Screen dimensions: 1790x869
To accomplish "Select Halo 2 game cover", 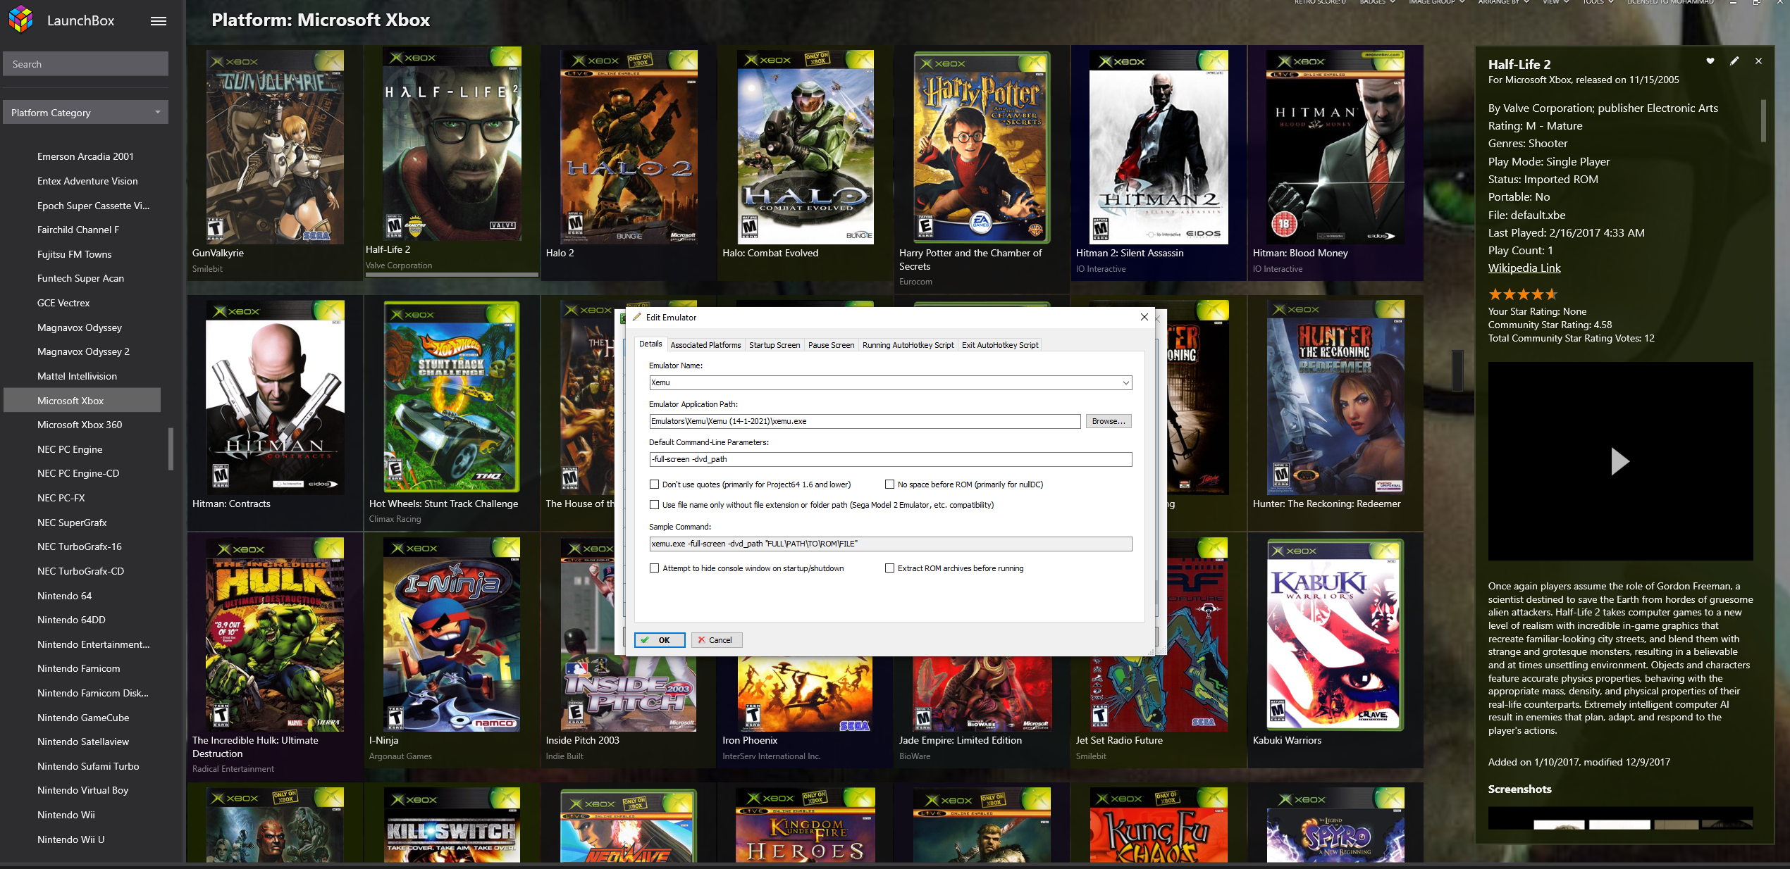I will click(629, 146).
